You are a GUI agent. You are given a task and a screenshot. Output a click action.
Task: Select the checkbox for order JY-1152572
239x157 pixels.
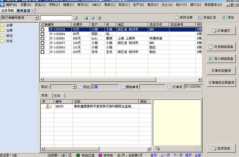(42, 52)
